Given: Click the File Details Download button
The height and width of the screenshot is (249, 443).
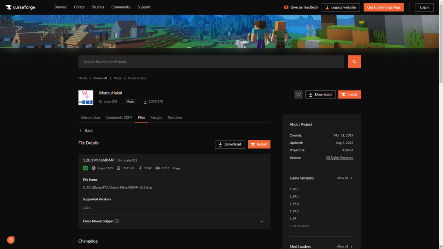Looking at the screenshot, I should click(230, 144).
